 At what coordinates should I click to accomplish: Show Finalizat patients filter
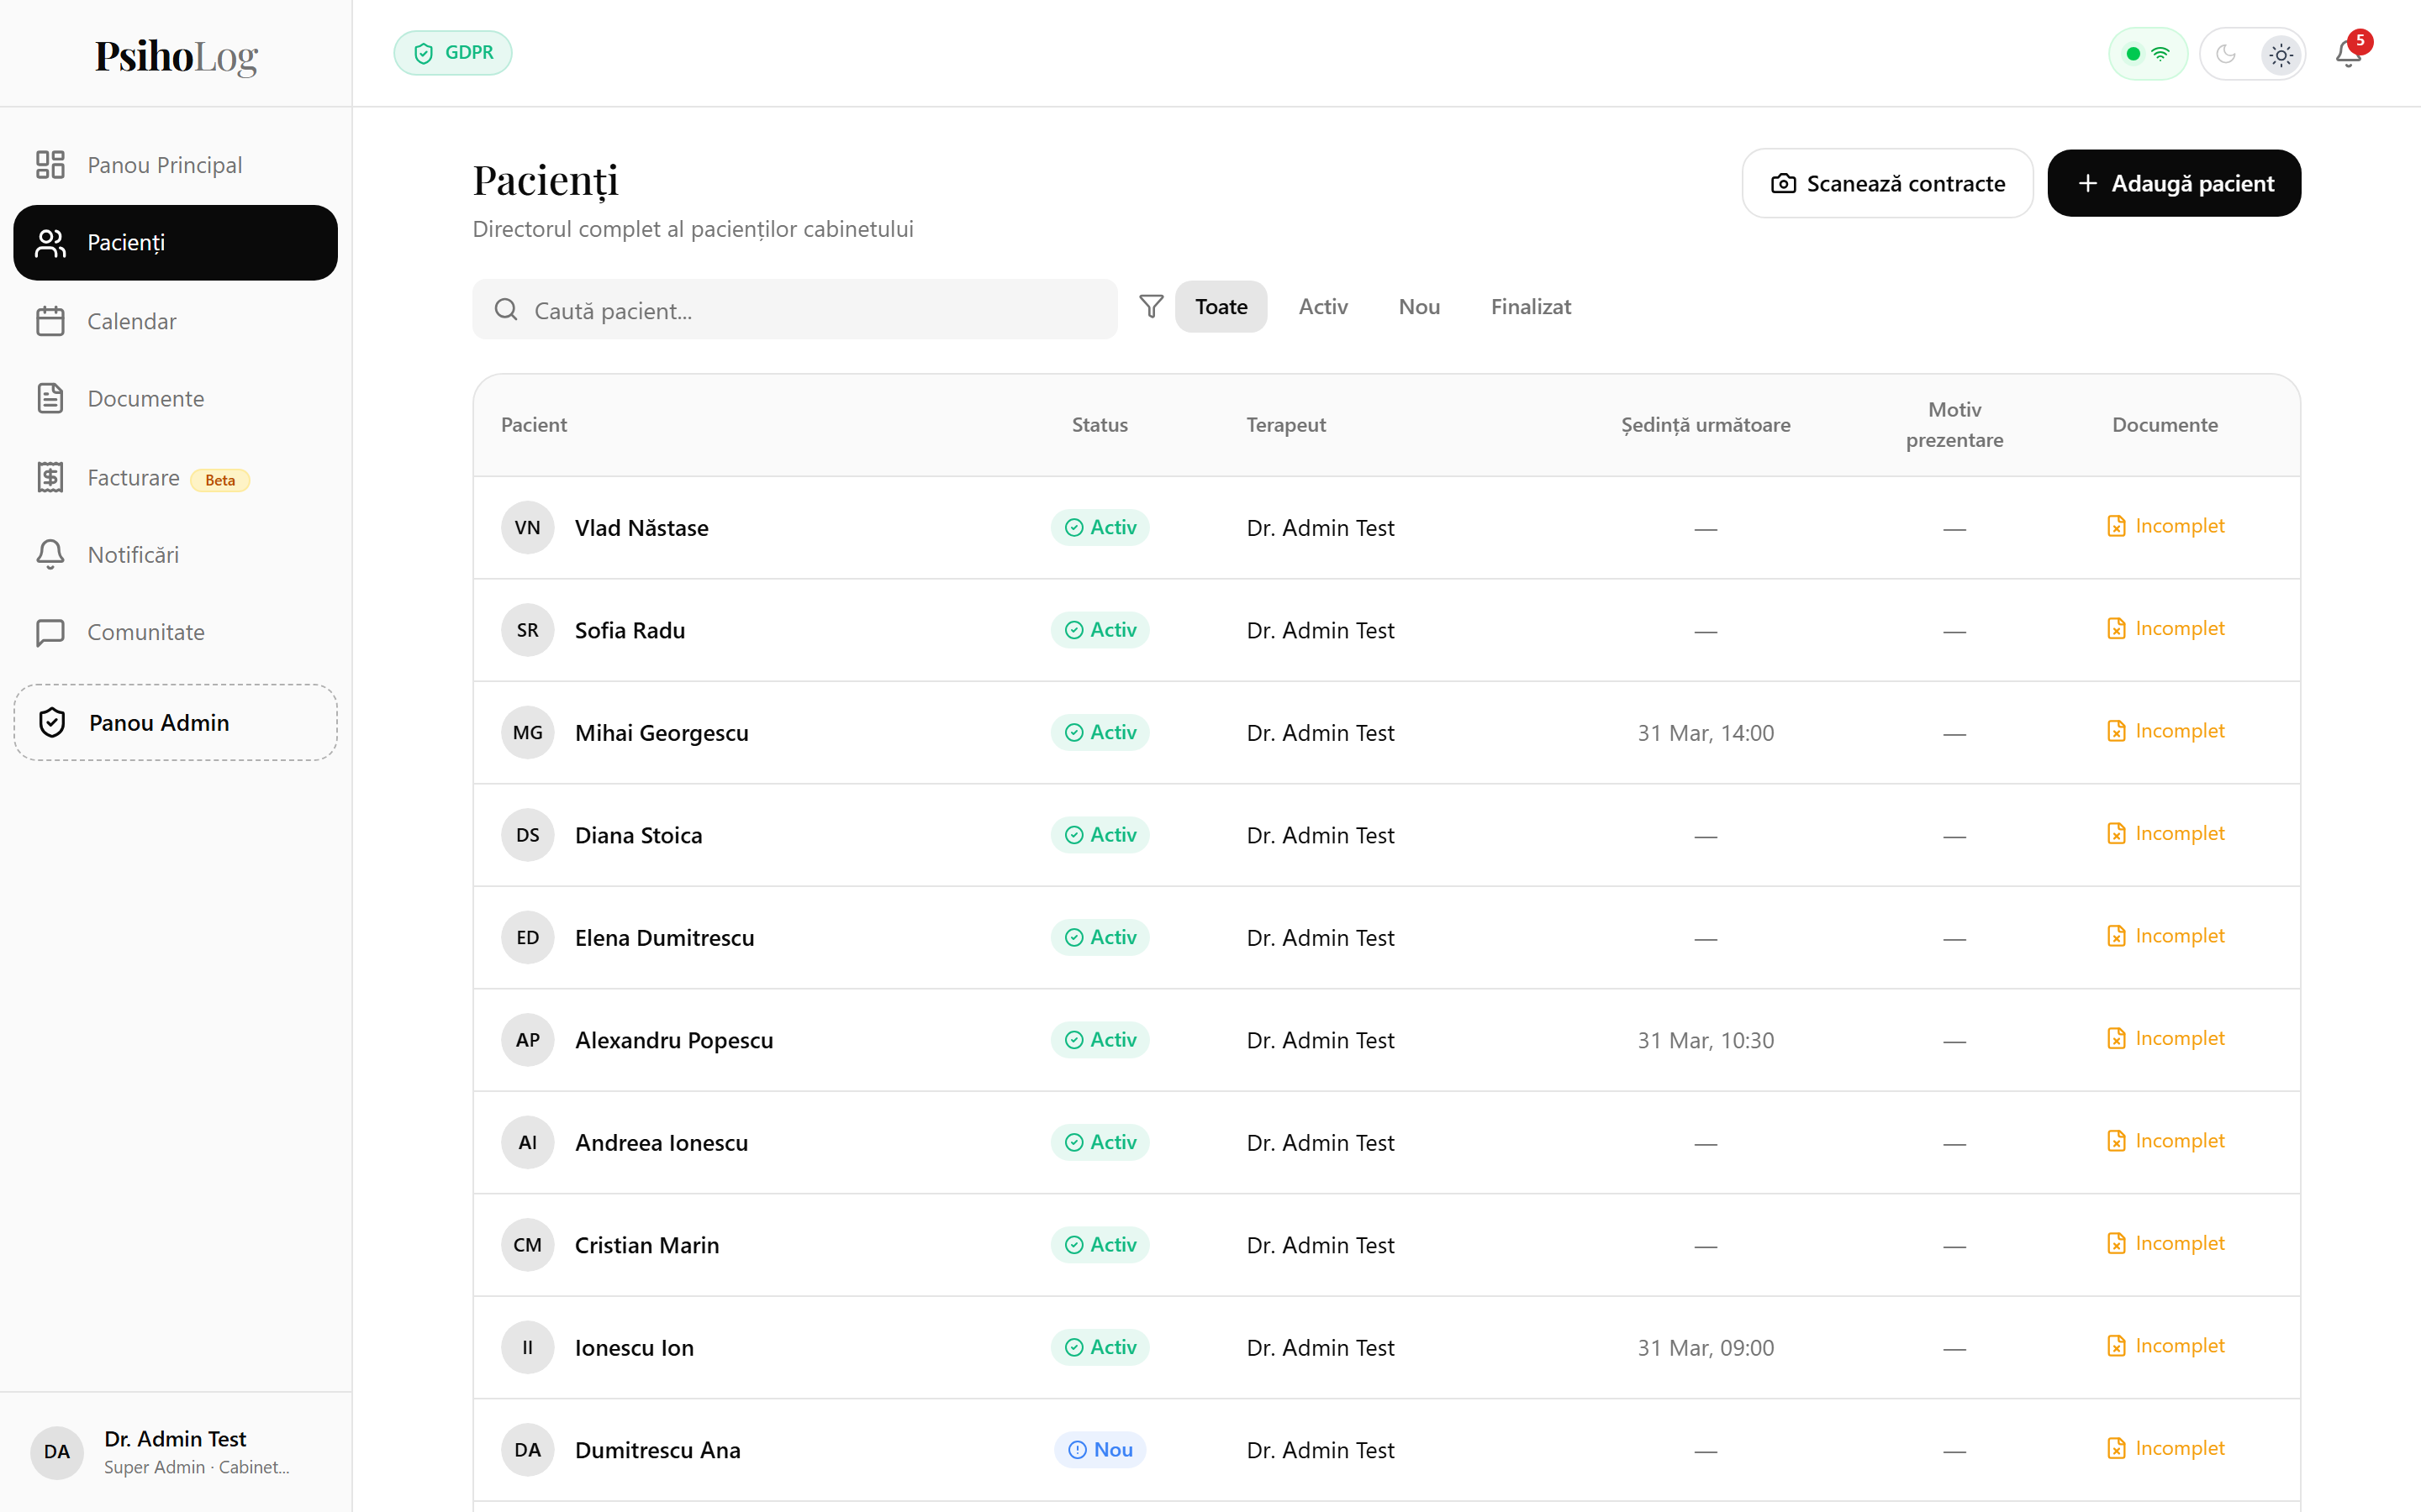1531,307
